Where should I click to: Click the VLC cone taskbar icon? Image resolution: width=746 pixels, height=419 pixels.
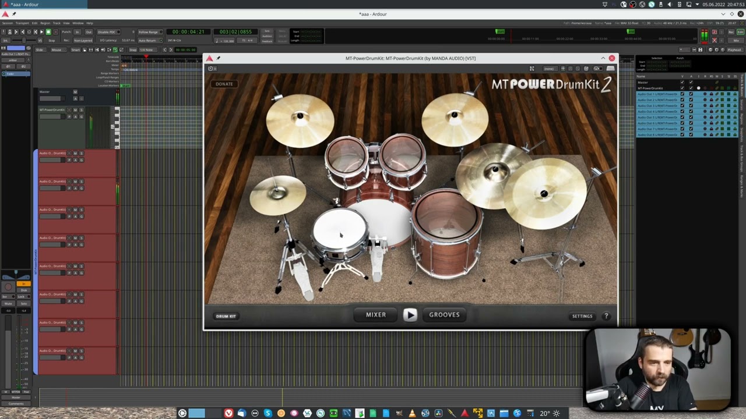tap(412, 413)
